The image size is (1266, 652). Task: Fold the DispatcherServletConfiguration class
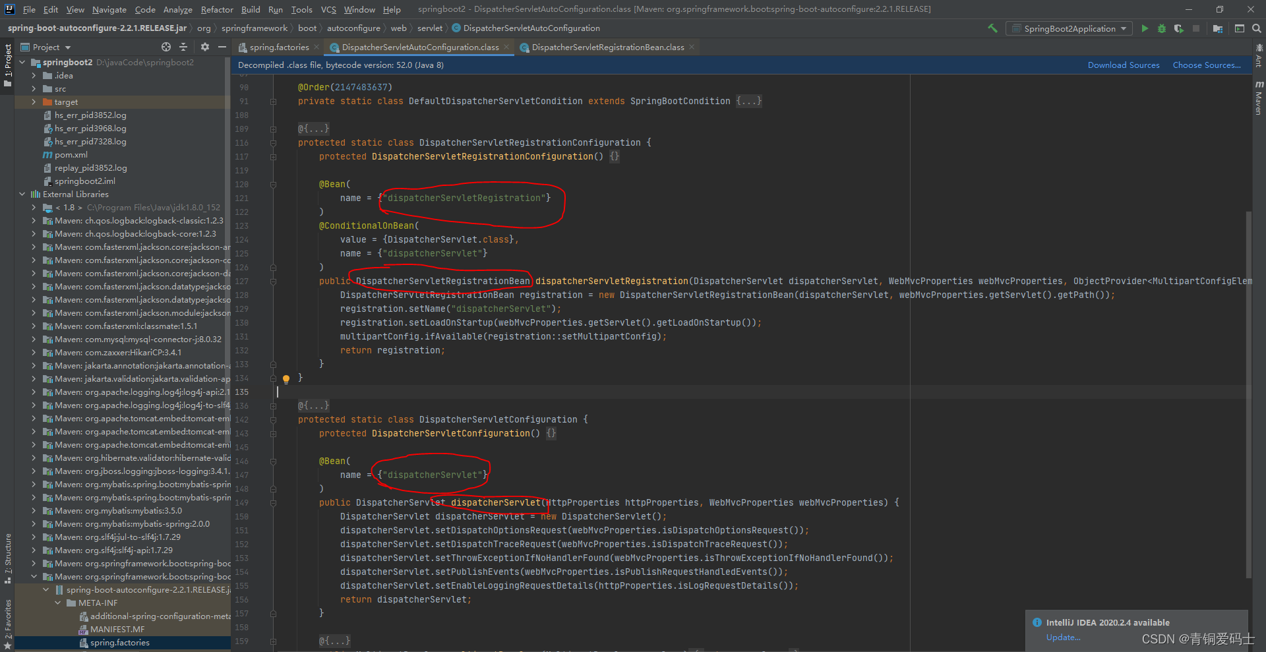pyautogui.click(x=273, y=420)
